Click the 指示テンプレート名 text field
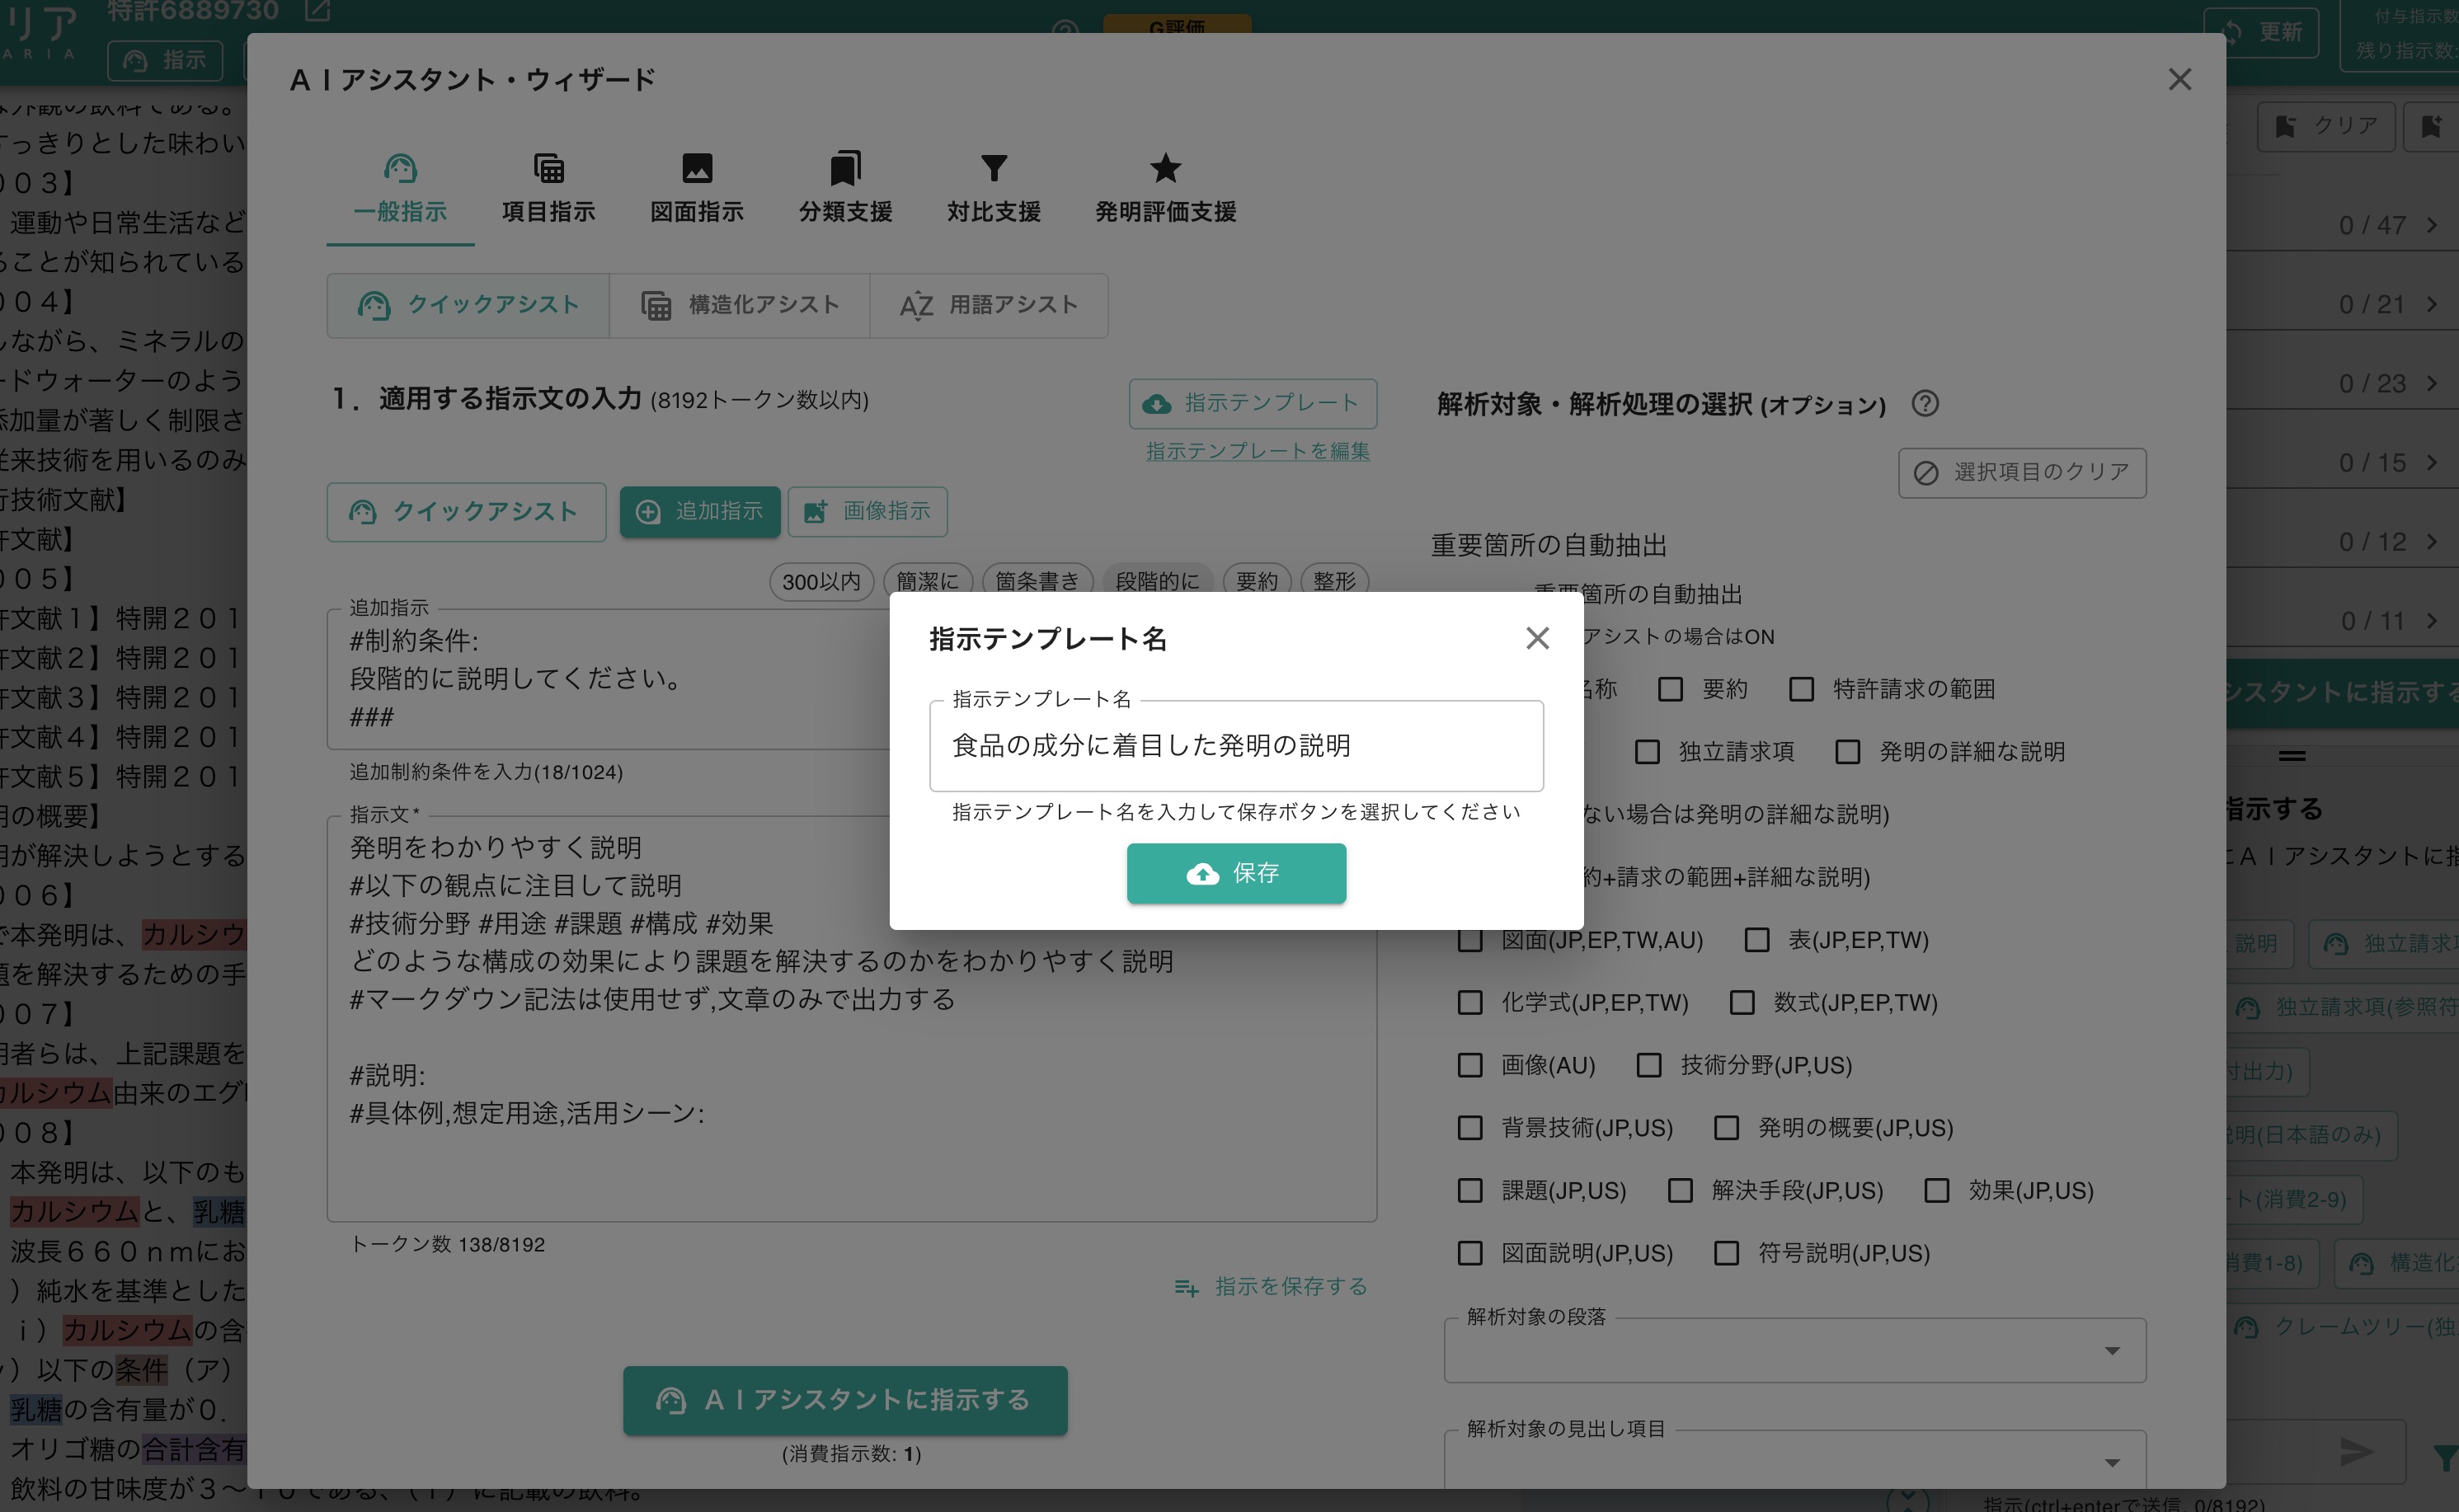The image size is (2459, 1512). point(1236,746)
